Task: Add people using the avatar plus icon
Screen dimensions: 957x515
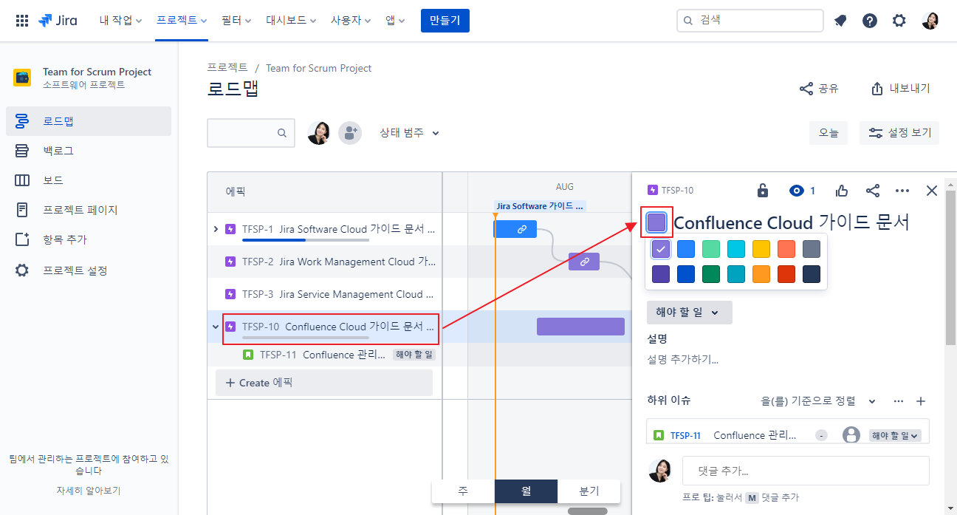Action: coord(350,133)
